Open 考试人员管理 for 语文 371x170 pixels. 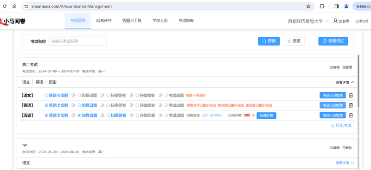point(333,95)
